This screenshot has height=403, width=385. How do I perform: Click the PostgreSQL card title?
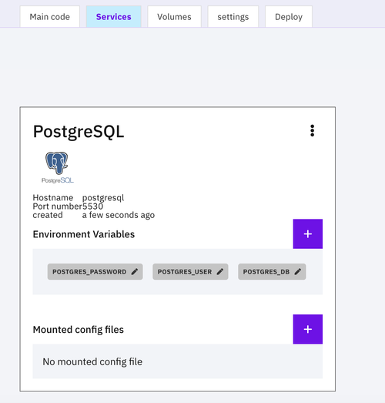click(x=79, y=132)
